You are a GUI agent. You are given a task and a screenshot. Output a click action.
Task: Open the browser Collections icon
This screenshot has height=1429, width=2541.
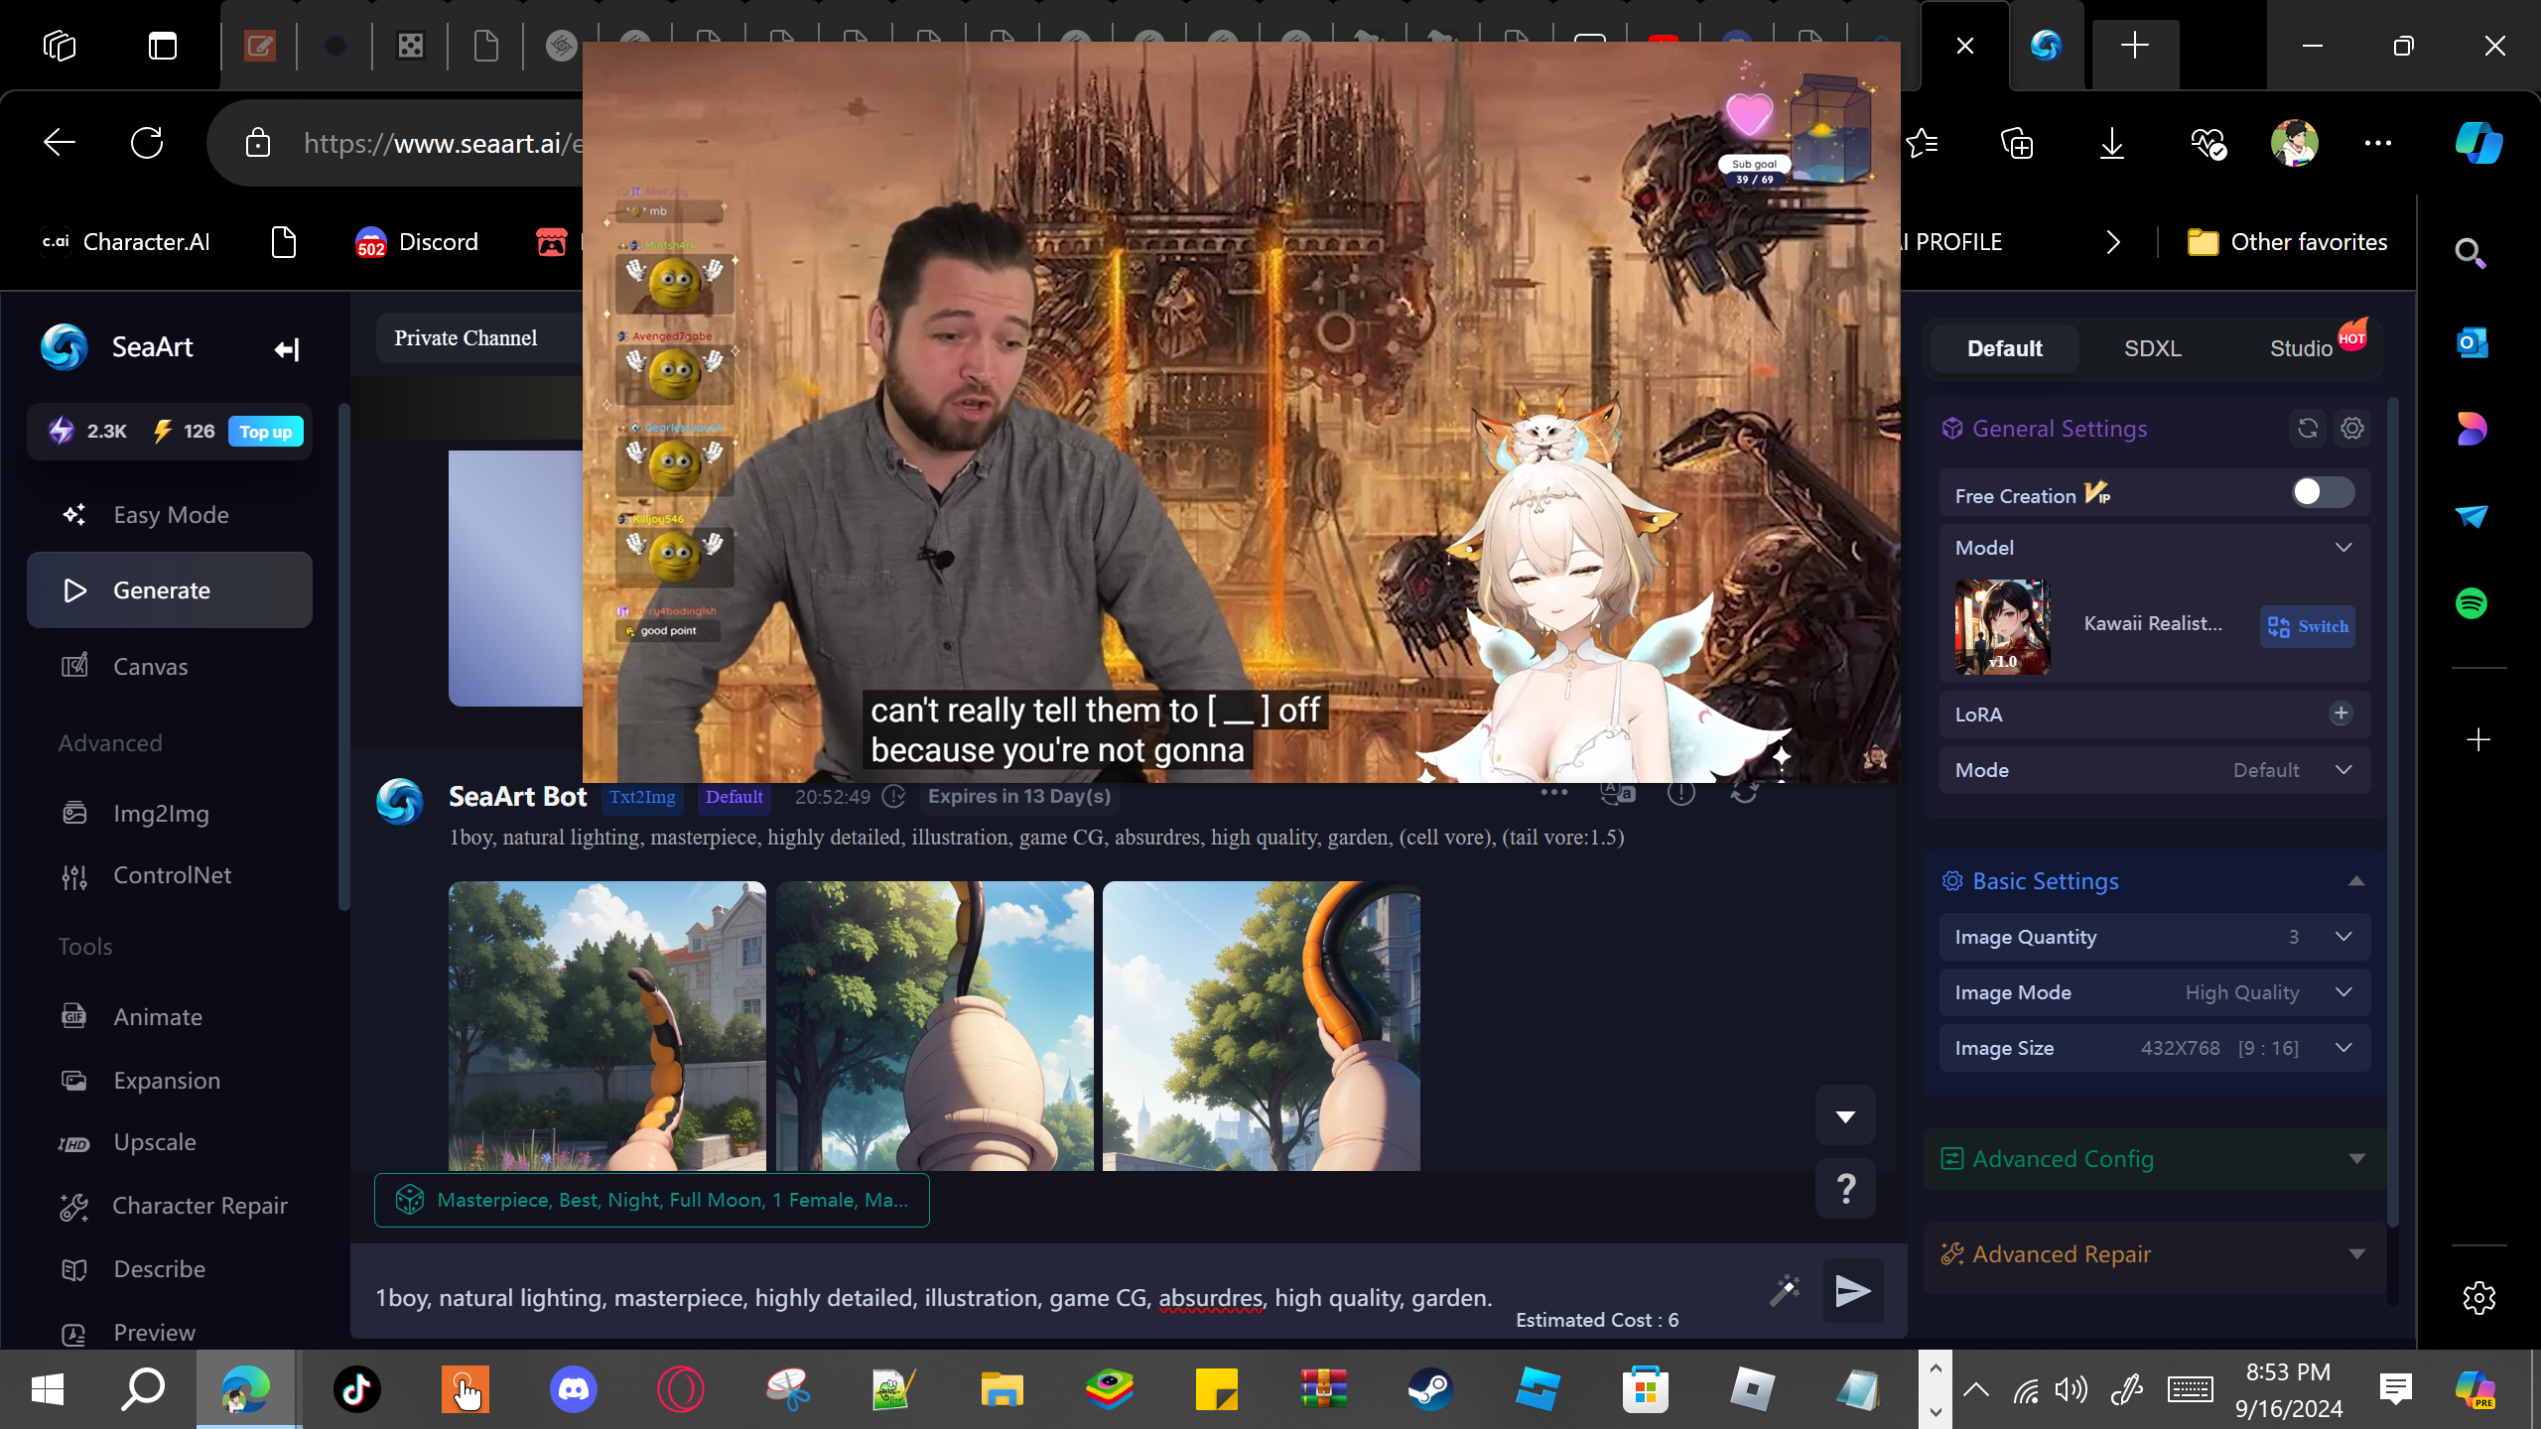pos(2017,143)
